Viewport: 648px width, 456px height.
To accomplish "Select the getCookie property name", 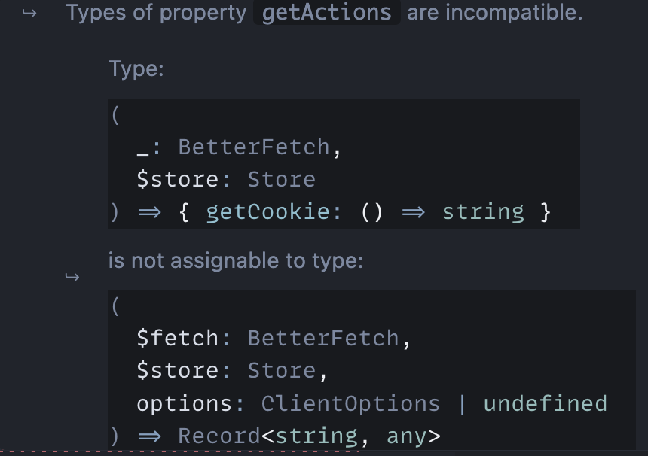I will pyautogui.click(x=268, y=212).
